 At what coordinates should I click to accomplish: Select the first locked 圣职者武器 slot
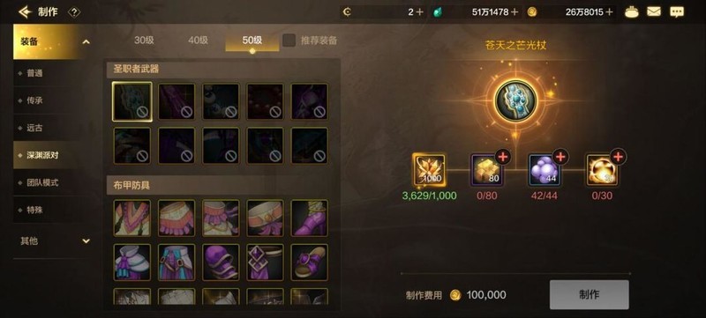[x=131, y=101]
